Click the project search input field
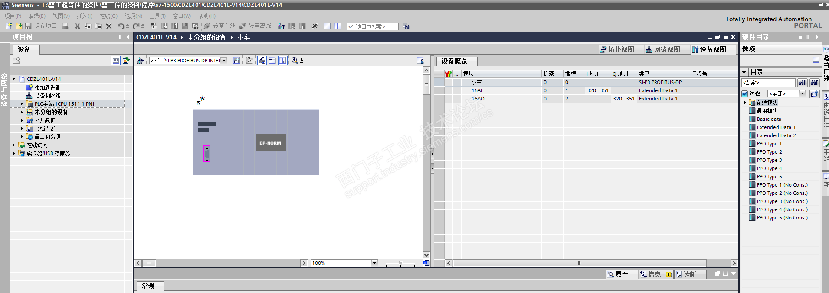Screen dimensions: 829x293 click(x=372, y=26)
